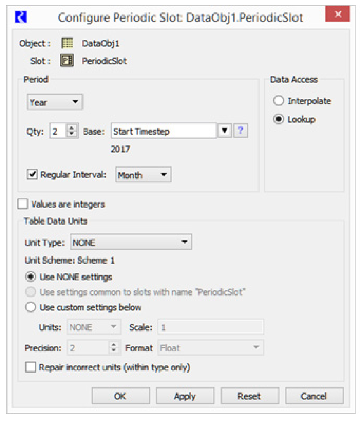Open the Unit Type NONE dropdown
Screen dimensions: 360x422
[x=130, y=242]
